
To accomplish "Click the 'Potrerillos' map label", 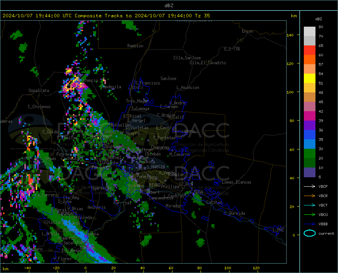I will pos(69,154).
